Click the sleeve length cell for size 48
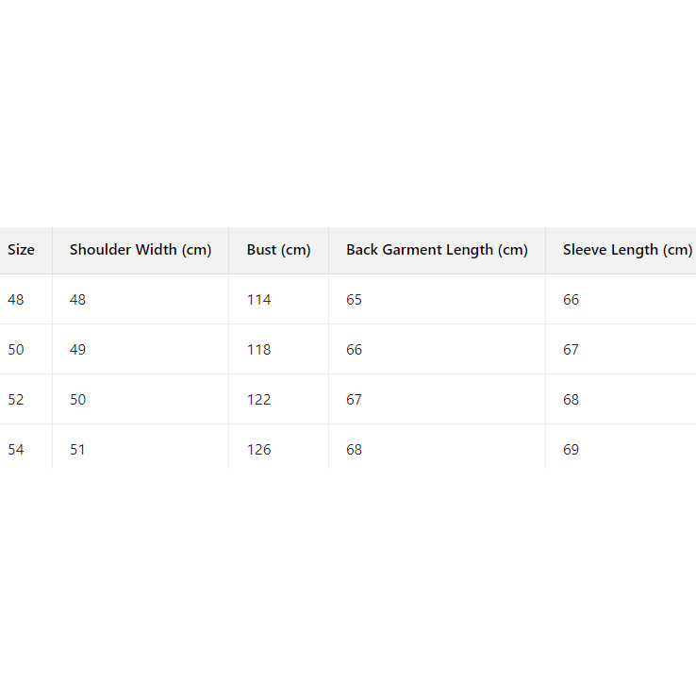The image size is (696, 696). click(572, 300)
